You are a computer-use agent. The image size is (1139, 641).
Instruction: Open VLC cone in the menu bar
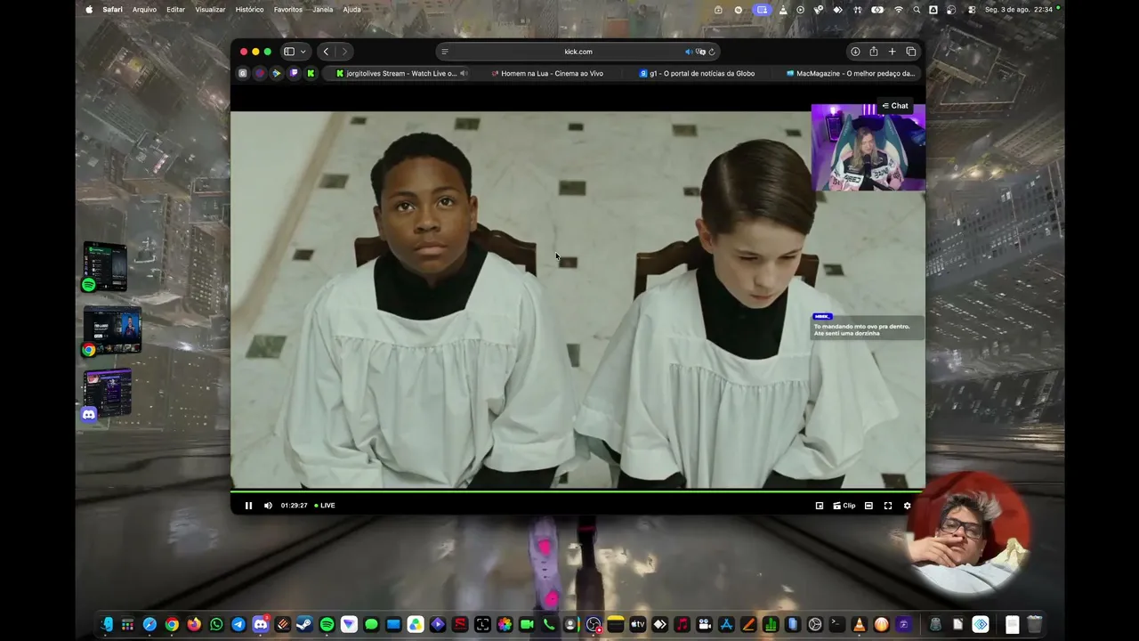[x=783, y=10]
